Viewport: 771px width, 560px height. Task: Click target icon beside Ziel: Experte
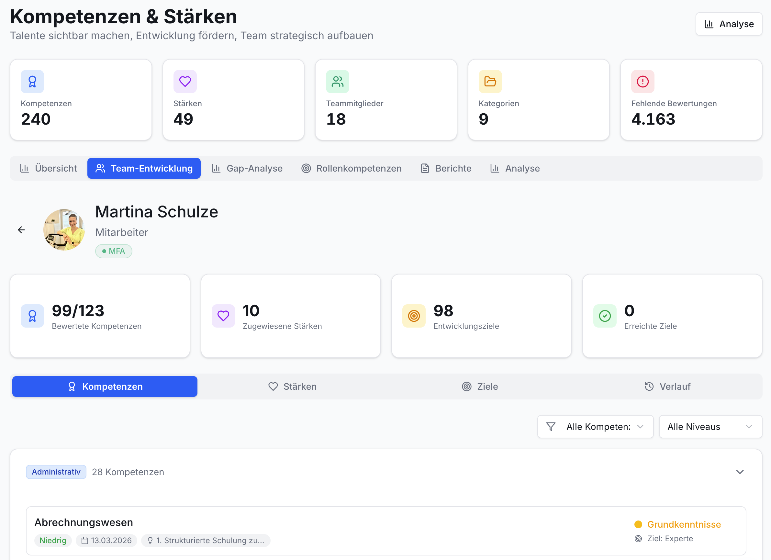638,539
